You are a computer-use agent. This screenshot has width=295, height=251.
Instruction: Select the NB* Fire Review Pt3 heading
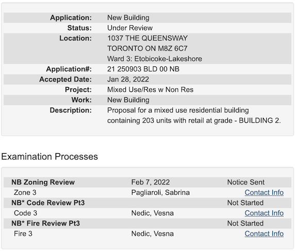(45, 223)
